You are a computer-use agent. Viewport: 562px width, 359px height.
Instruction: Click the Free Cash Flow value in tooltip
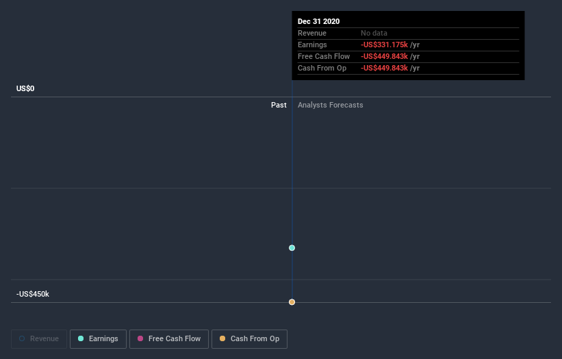point(384,56)
